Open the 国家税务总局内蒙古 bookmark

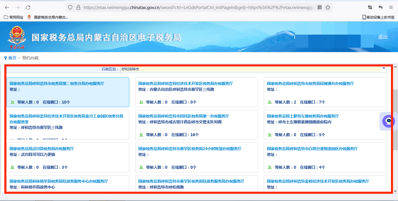[48, 17]
